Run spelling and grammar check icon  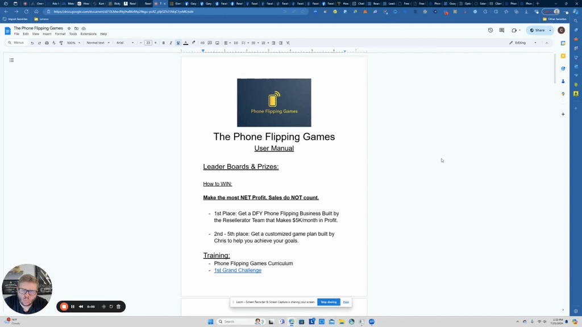pyautogui.click(x=54, y=43)
